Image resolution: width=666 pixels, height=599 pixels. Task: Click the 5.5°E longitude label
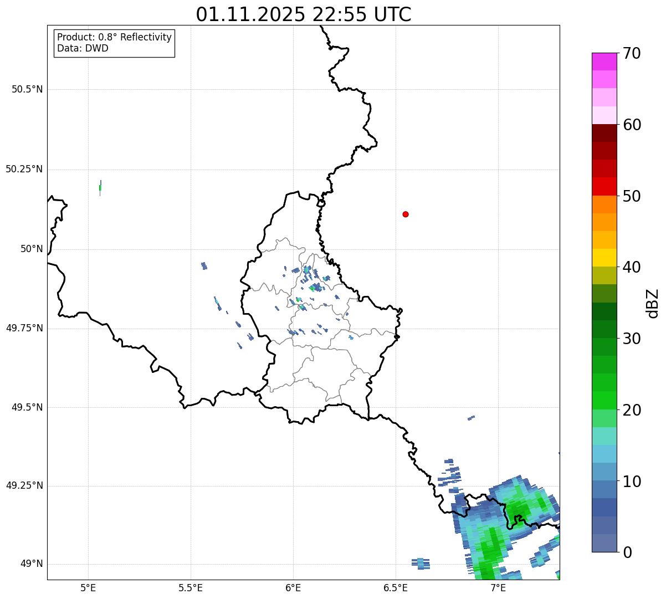(191, 587)
